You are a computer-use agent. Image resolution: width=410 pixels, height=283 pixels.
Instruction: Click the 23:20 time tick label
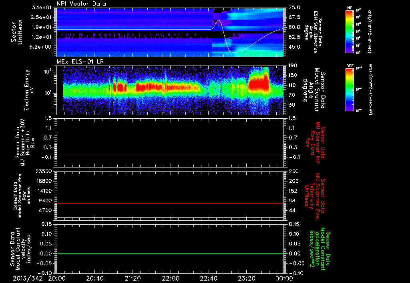(246, 278)
